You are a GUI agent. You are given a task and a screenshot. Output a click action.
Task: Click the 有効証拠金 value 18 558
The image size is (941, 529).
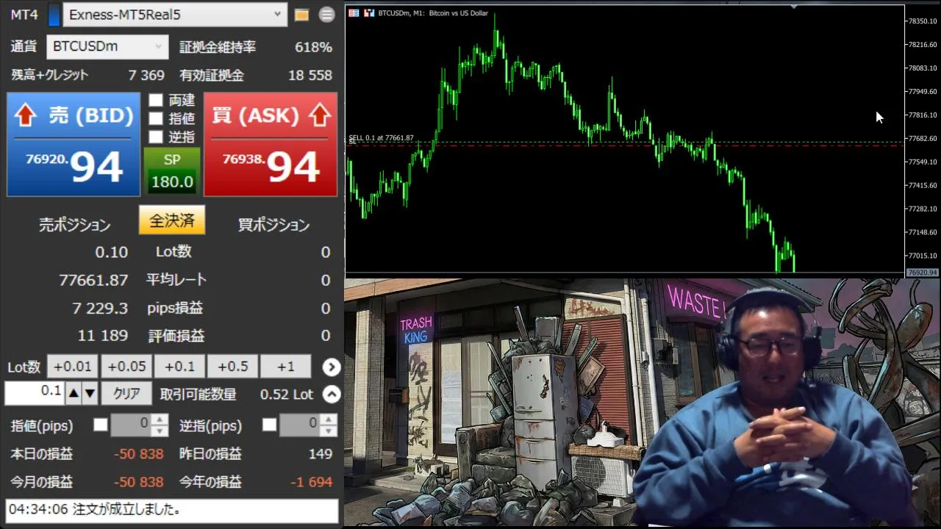point(310,75)
